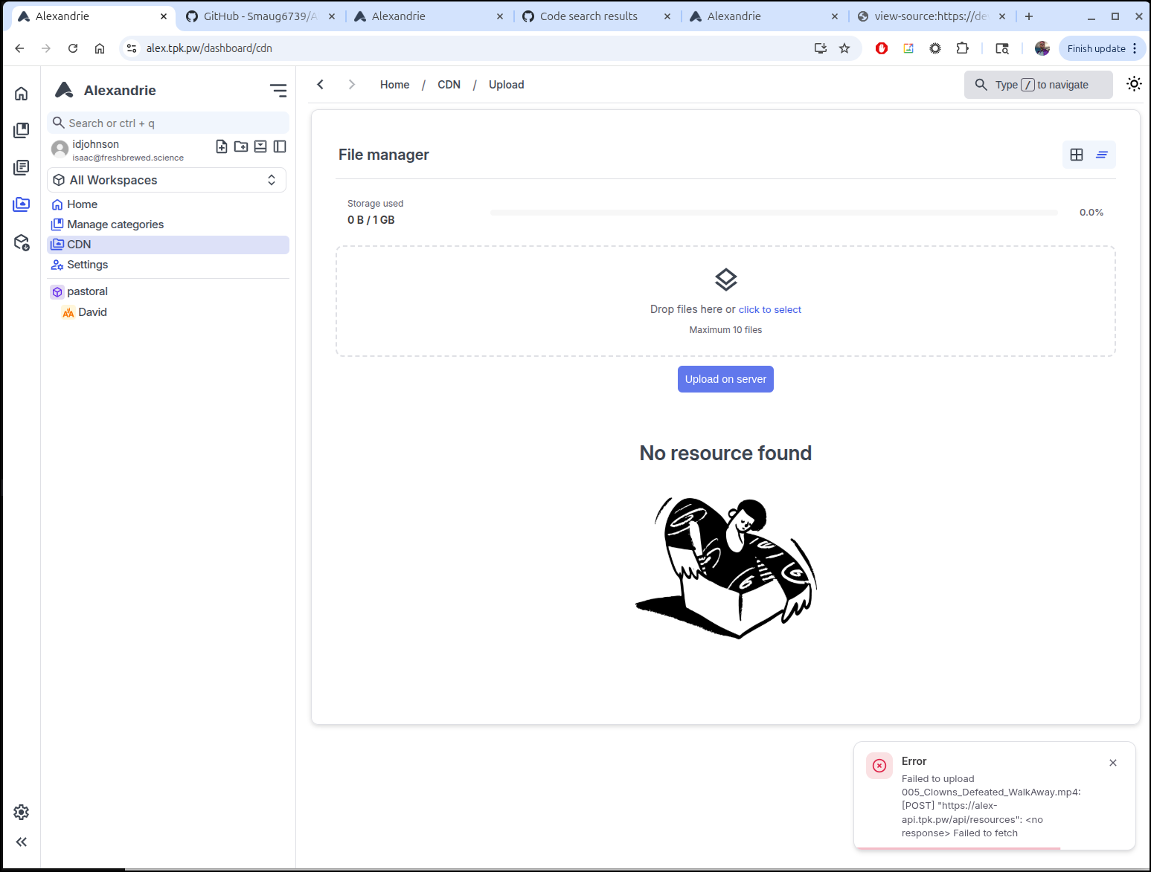Expand the pastoral workspace item

(87, 291)
